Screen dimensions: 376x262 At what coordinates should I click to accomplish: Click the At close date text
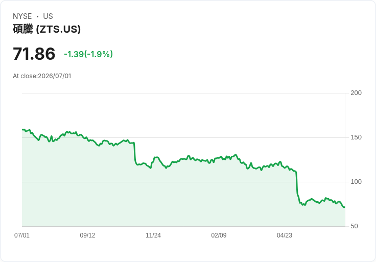[42, 76]
